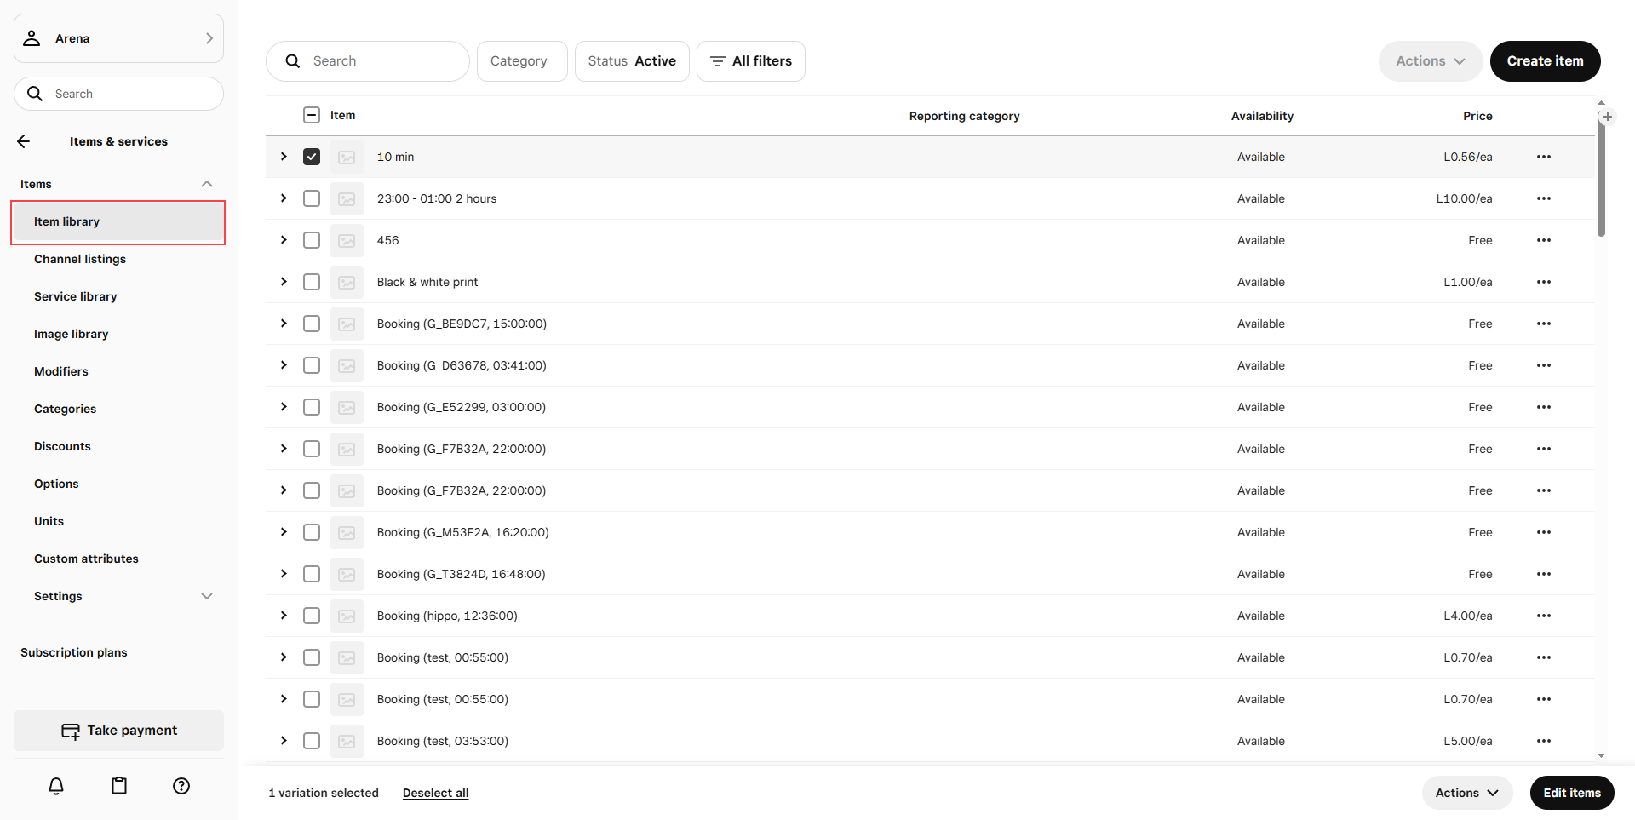Open the bottom Actions dropdown
1635x820 pixels.
click(x=1466, y=793)
